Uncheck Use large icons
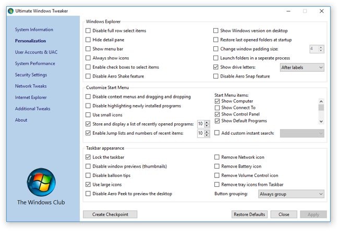The image size is (339, 231). (88, 184)
